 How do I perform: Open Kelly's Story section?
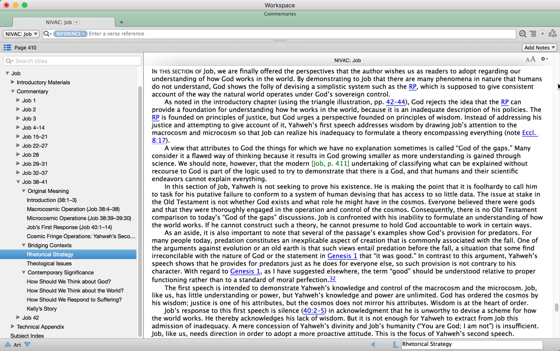pyautogui.click(x=42, y=309)
